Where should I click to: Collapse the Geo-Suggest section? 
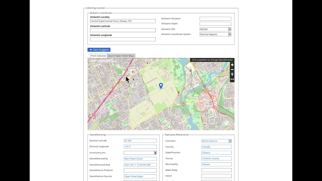pyautogui.click(x=99, y=50)
